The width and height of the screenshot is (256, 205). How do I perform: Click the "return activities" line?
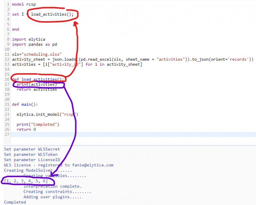[37, 89]
